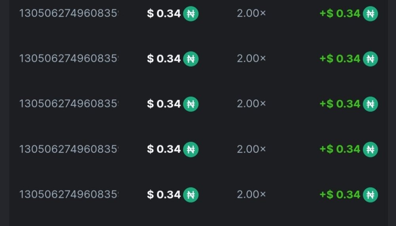
Task: Click the naira icon beside second row green payout
Action: click(370, 59)
